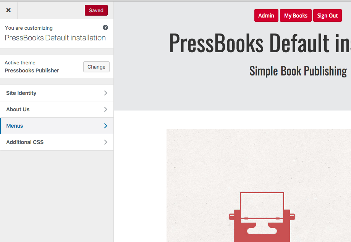Click Sign Out in preview

point(327,16)
